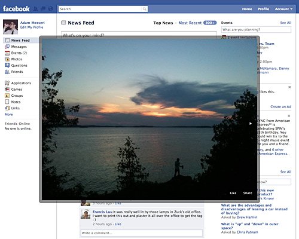Screen dimensions: 299x239
Task: Click Create an Ad link
Action: (280, 107)
